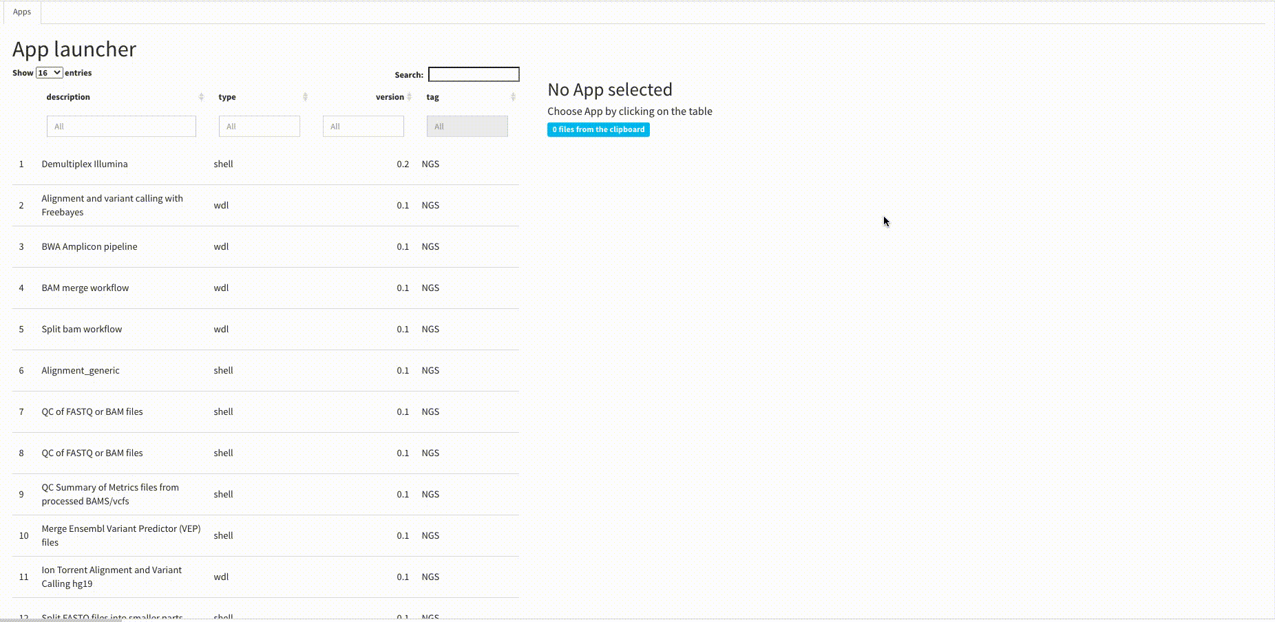1275x622 pixels.
Task: Click the version column sort arrows
Action: [x=410, y=97]
